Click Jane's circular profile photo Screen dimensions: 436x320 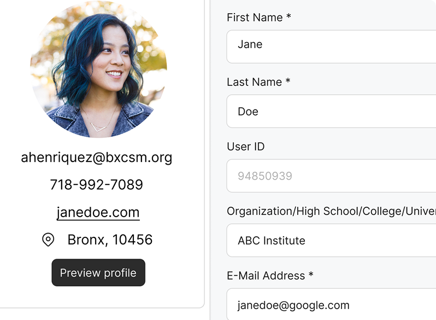click(98, 69)
